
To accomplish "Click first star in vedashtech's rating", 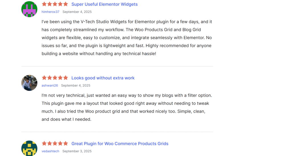I will pos(44,143).
